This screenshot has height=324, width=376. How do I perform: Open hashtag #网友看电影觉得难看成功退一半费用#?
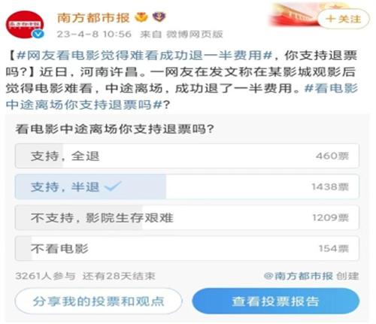144,56
